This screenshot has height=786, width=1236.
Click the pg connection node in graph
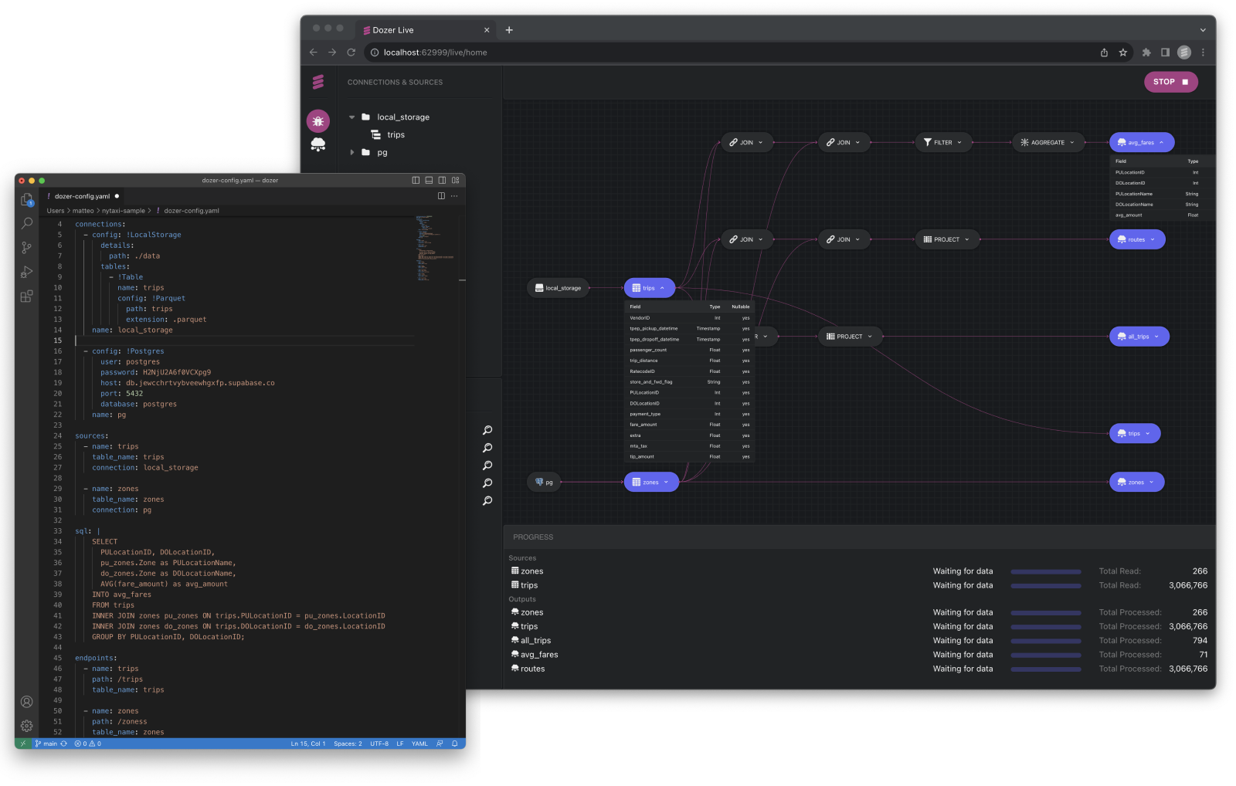point(545,483)
